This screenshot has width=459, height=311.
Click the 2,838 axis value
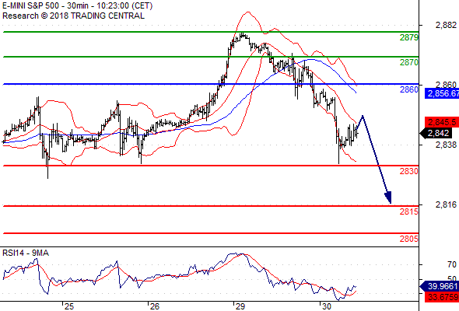[446, 145]
